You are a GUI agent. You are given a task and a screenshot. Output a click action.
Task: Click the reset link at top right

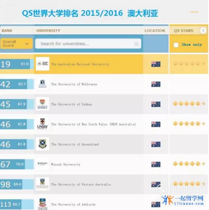pos(195,12)
